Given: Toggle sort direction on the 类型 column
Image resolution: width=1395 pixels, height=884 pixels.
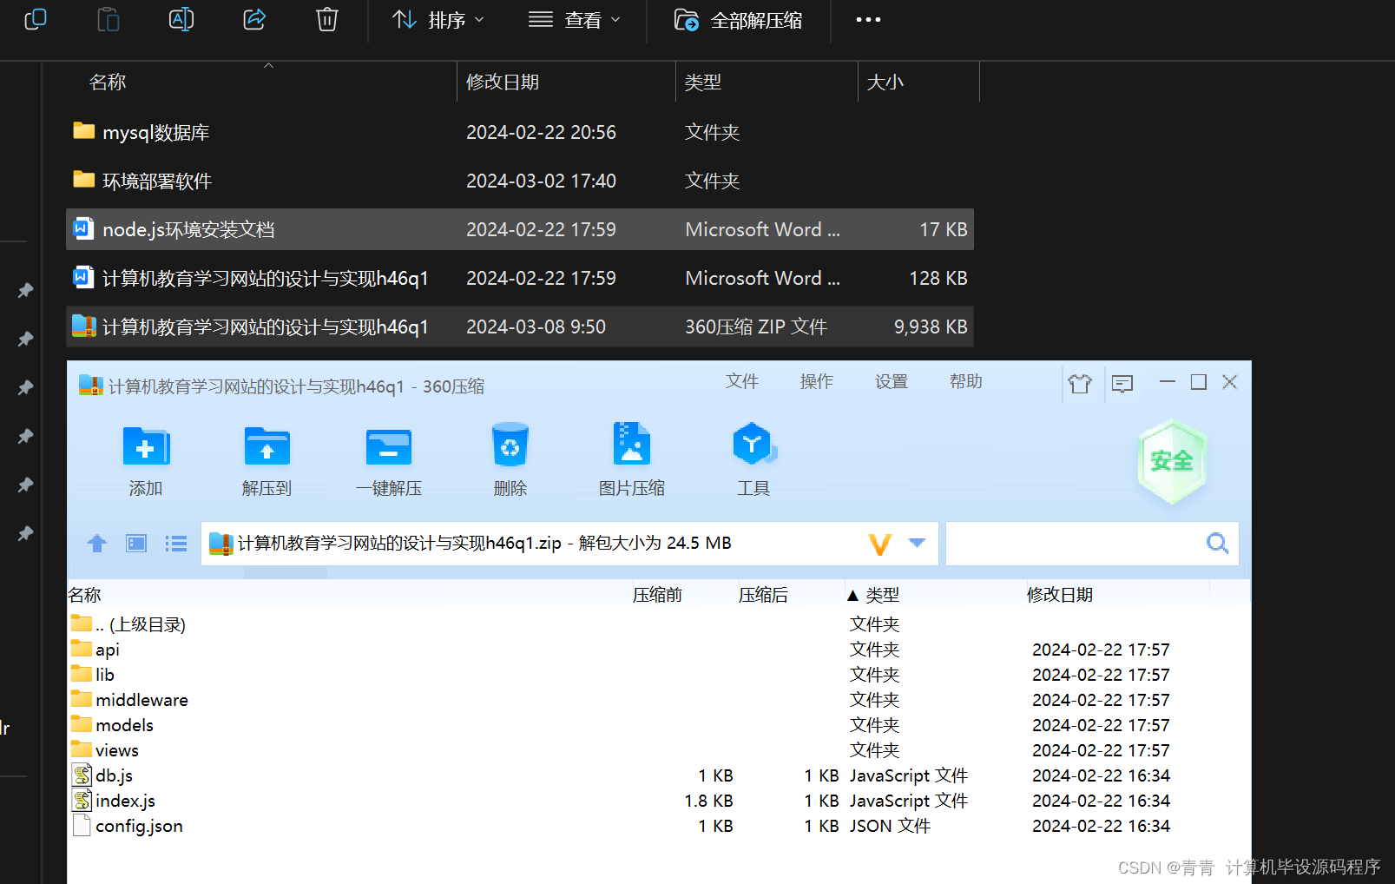Looking at the screenshot, I should point(874,594).
